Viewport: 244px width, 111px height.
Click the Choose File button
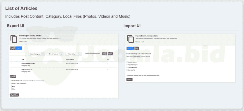tap(137, 57)
